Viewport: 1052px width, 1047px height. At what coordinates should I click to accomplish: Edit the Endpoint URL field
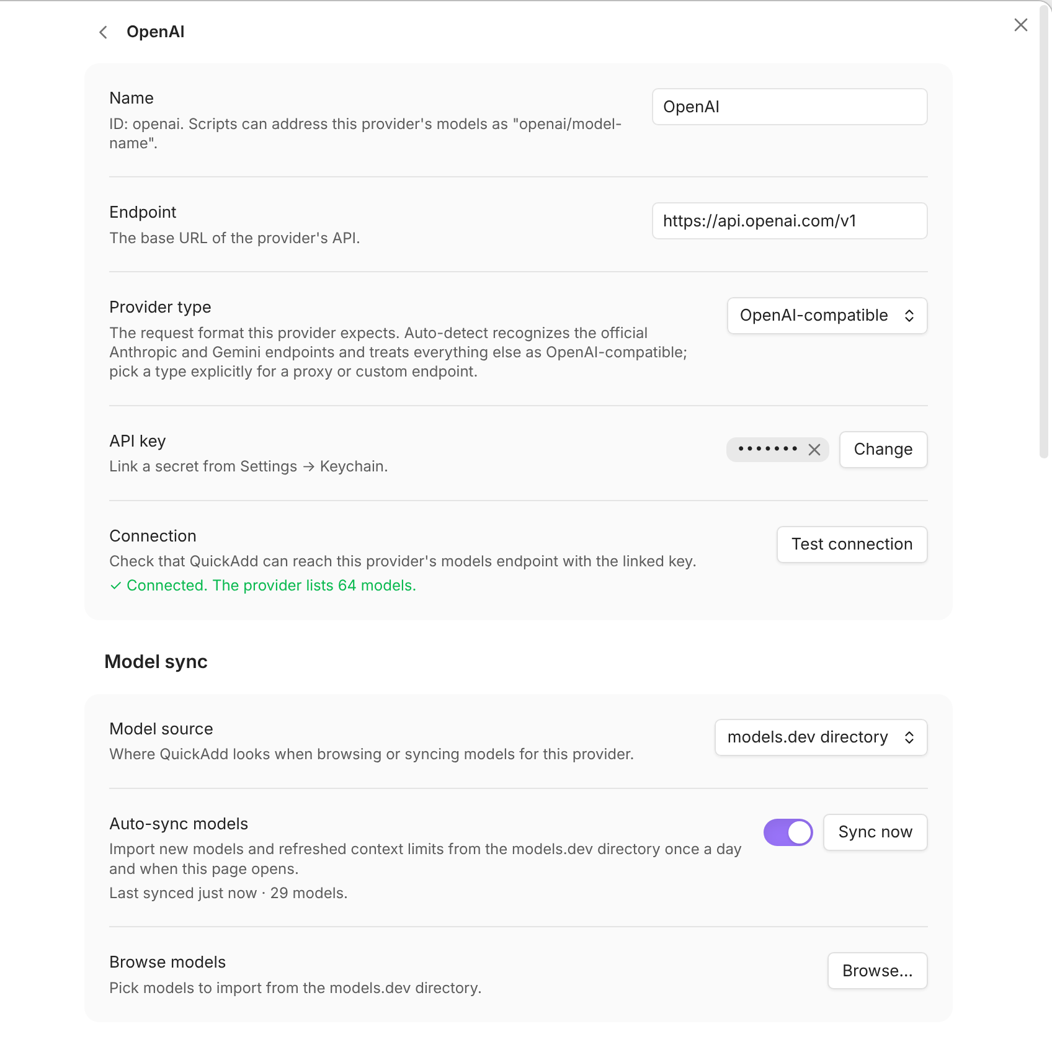click(790, 221)
